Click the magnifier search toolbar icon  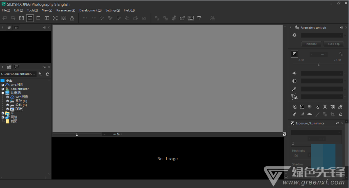212,18
